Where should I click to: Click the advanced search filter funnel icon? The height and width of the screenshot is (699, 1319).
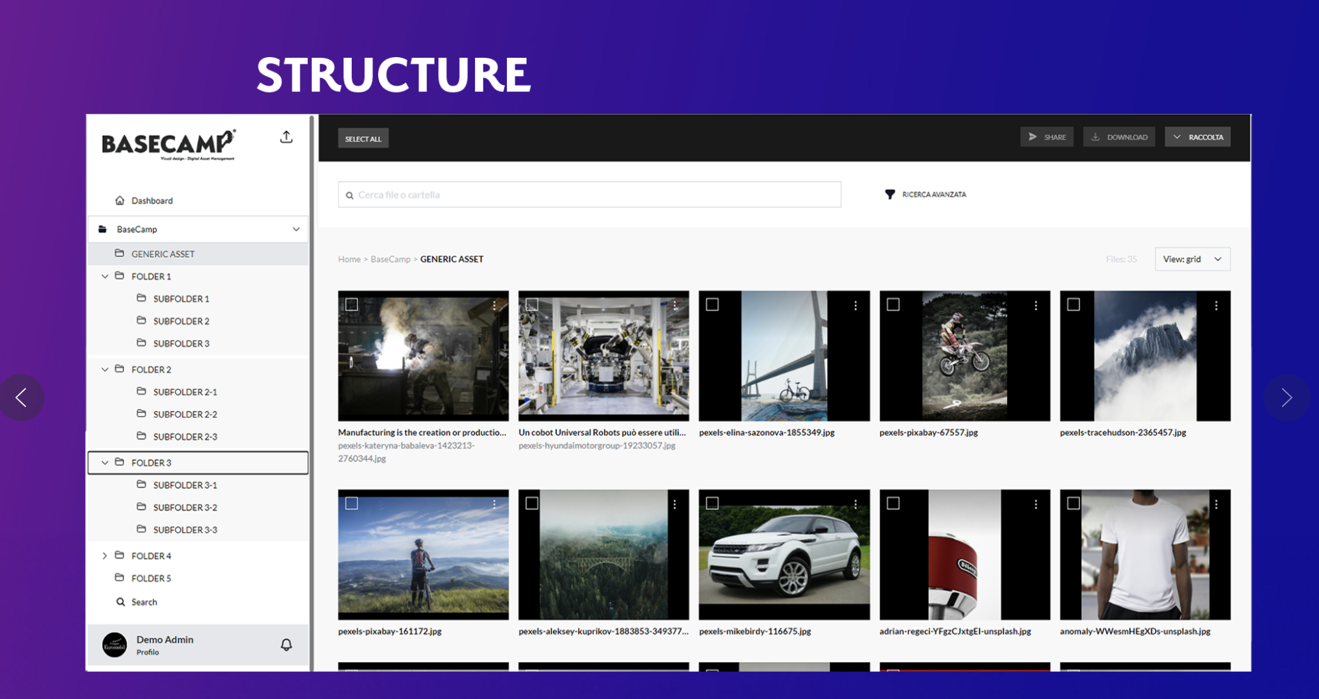[889, 194]
